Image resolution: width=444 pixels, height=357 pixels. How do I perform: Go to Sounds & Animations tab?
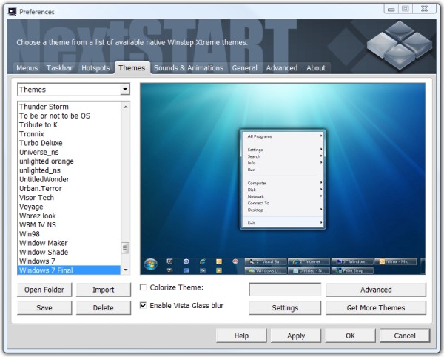(x=189, y=68)
